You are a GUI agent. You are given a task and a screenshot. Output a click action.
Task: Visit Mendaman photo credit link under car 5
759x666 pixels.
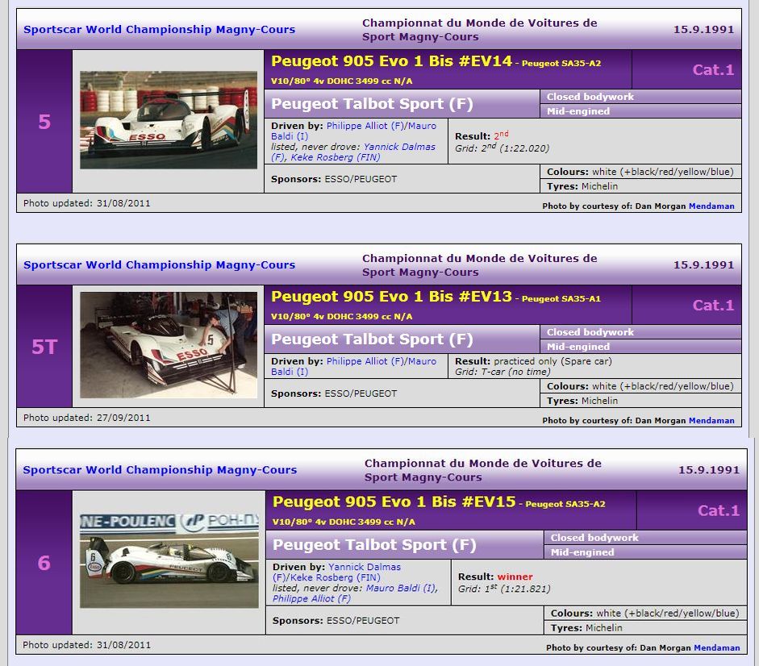711,206
